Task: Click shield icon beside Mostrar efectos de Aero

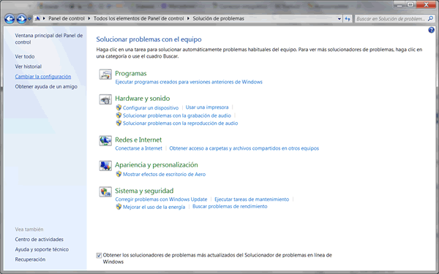Action: (119, 174)
